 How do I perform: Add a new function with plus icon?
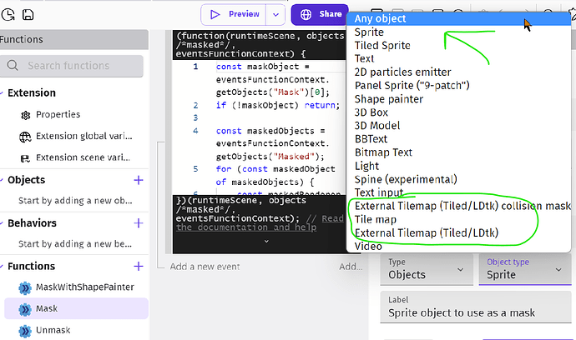139,266
